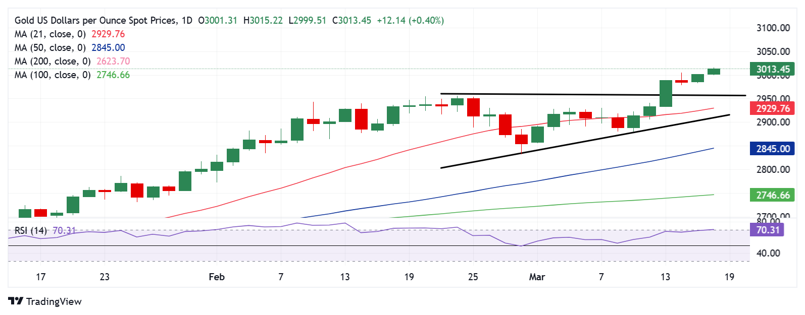Click the 40.00 level on RSI scale
Screen dimensions: 805x315
tap(768, 254)
